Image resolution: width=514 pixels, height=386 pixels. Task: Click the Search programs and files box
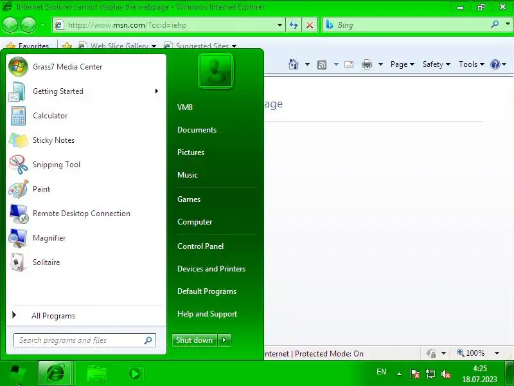coord(85,340)
